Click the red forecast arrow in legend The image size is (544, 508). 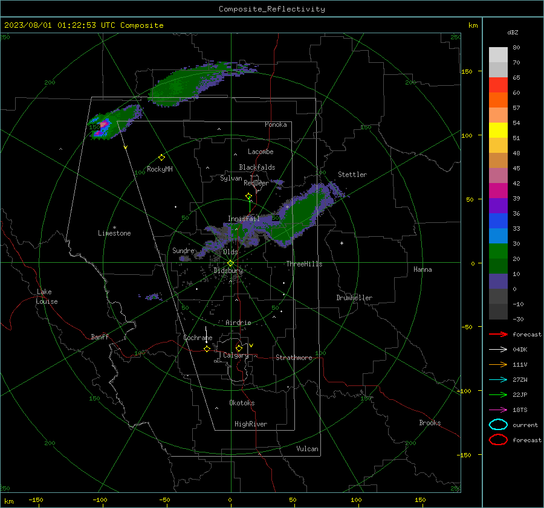click(x=498, y=334)
